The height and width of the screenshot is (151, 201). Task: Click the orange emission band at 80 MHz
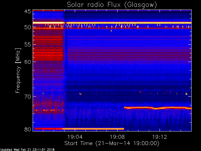click(79, 129)
